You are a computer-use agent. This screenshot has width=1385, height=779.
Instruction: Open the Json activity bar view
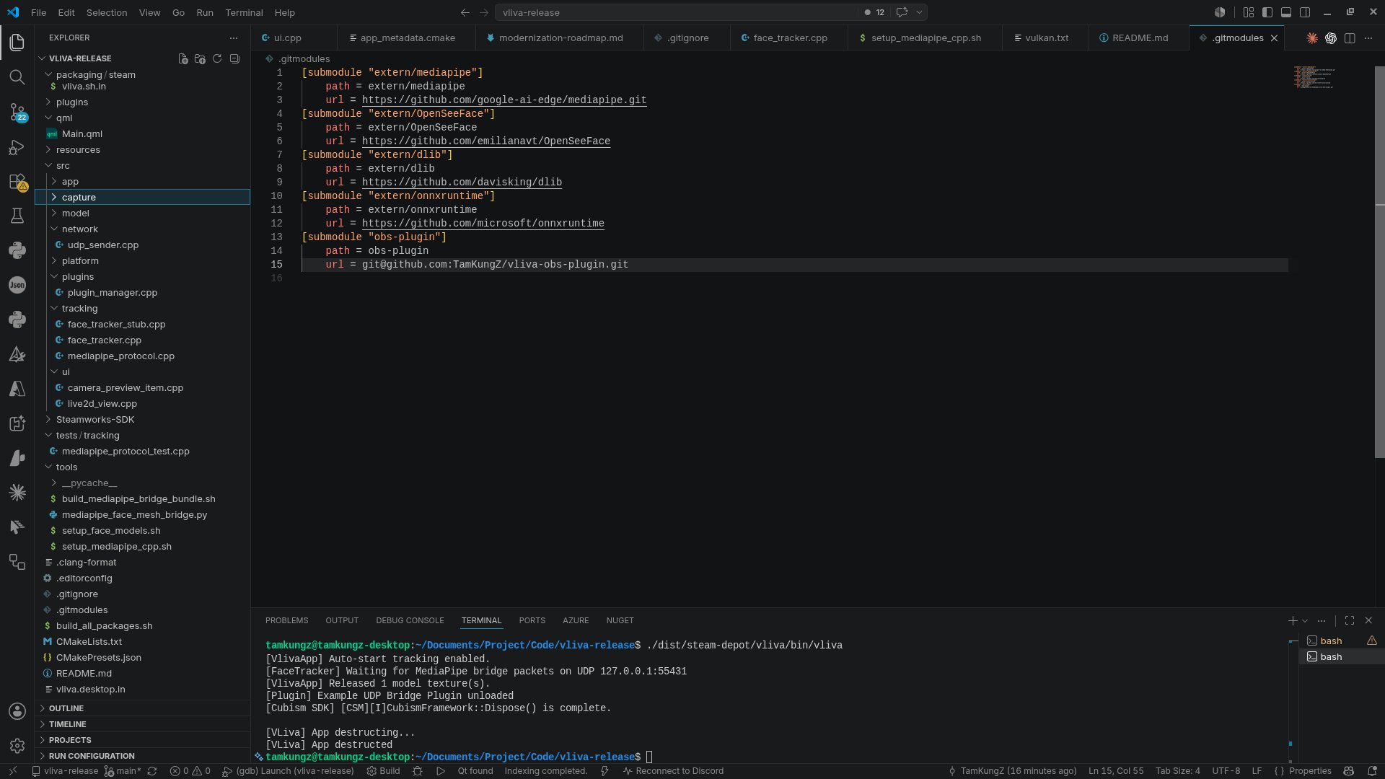[17, 285]
